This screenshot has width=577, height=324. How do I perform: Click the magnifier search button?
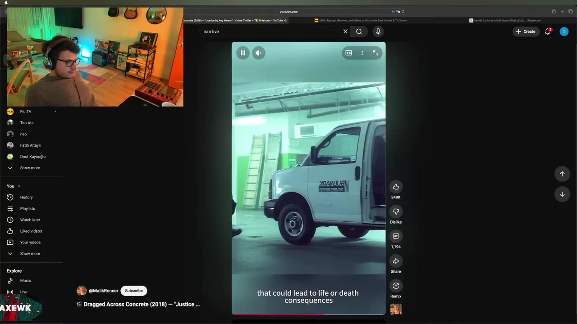[359, 31]
